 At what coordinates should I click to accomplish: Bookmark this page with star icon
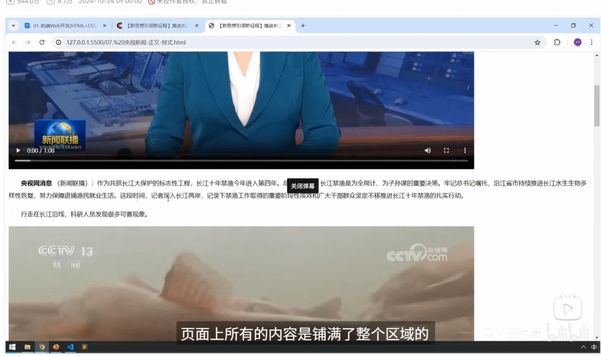click(x=537, y=42)
